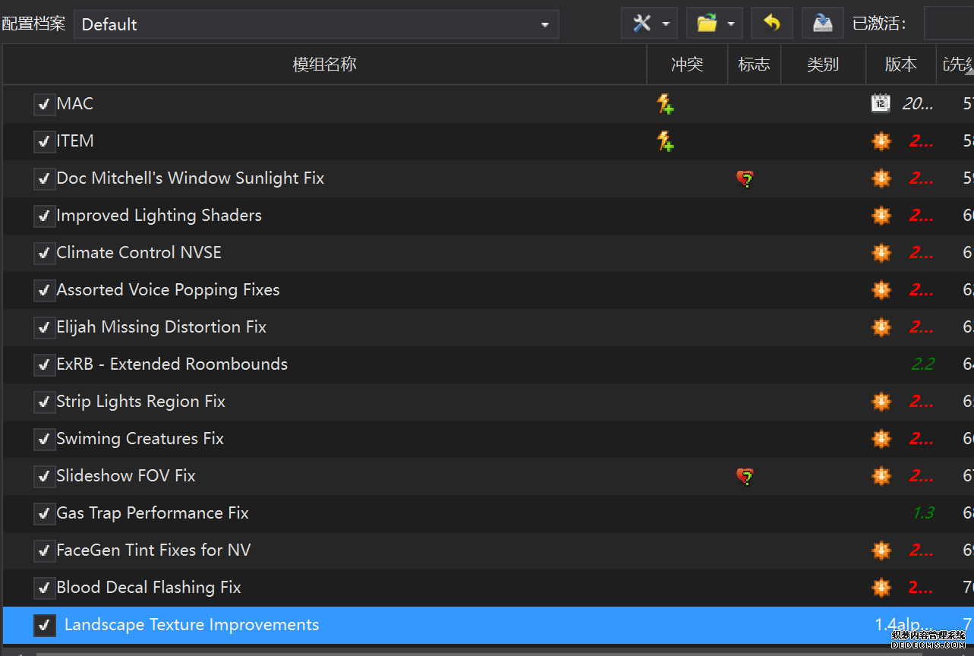Select the ExRB - Extended Roombounds mod
Viewport: 974px width, 656px height.
click(x=172, y=364)
